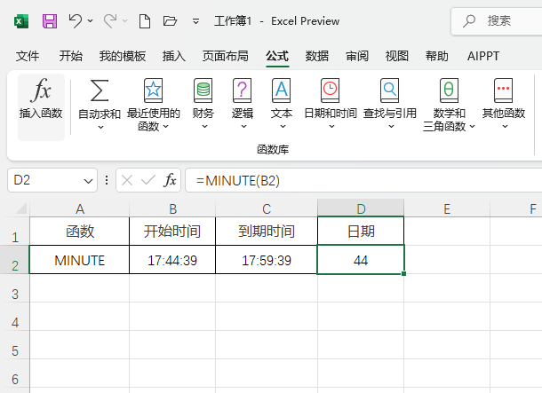Click the formula bar options dots
Viewport: 542px width, 393px height.
tap(107, 180)
